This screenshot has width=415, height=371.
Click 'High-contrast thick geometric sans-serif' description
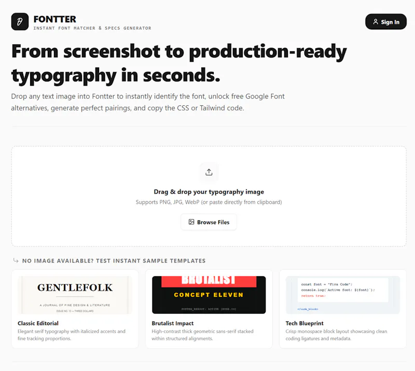pyautogui.click(x=202, y=335)
